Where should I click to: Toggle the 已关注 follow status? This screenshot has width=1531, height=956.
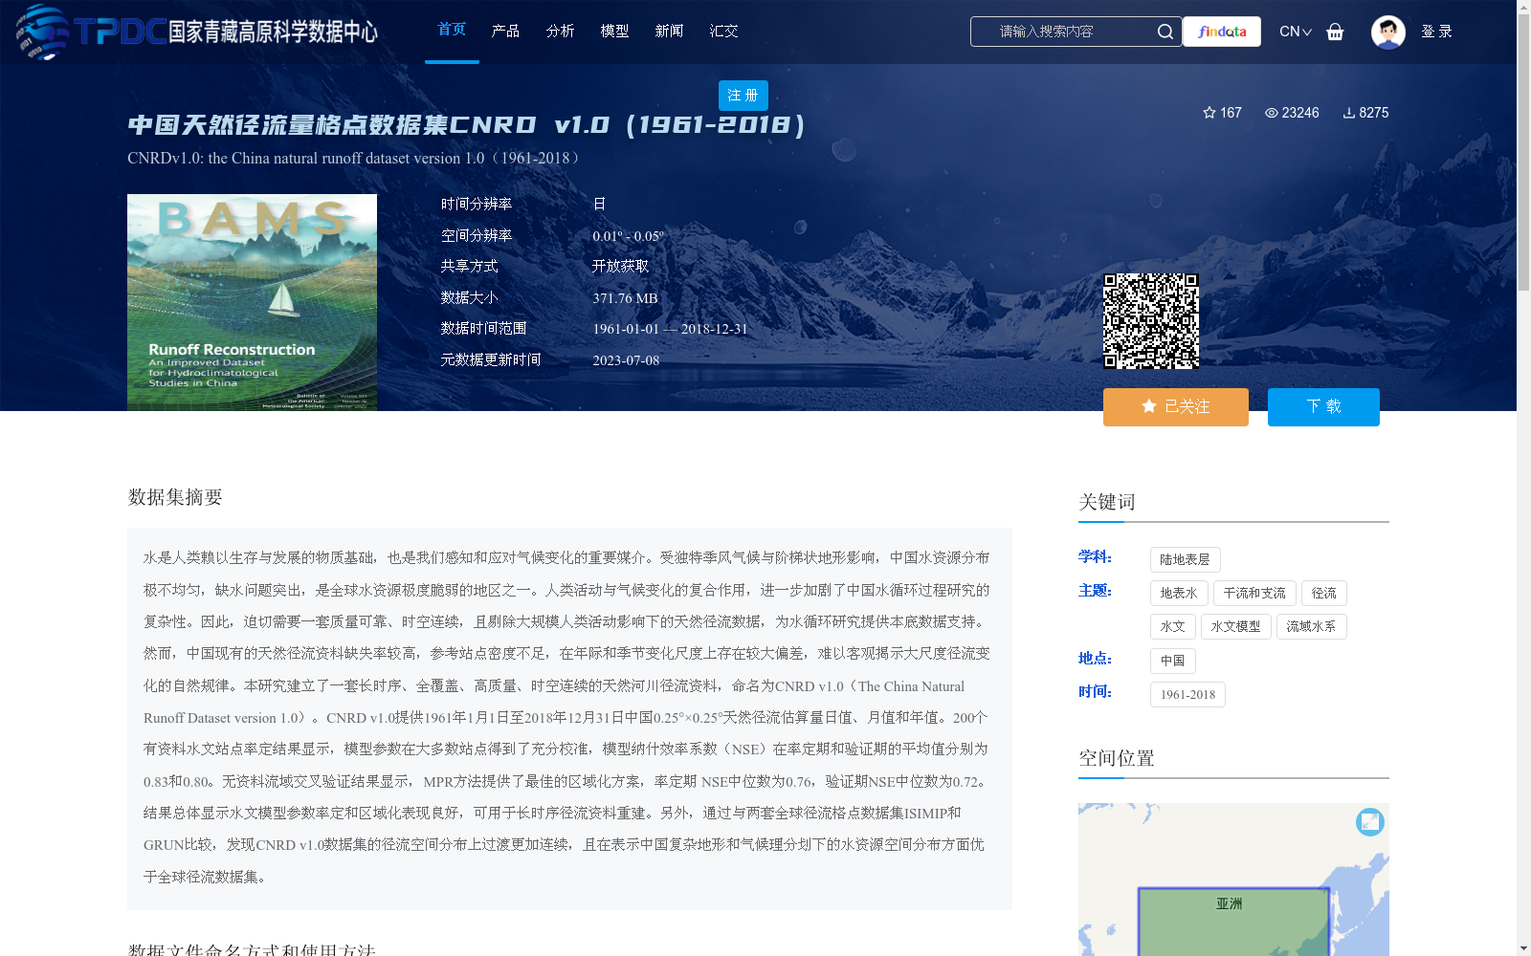1175,406
